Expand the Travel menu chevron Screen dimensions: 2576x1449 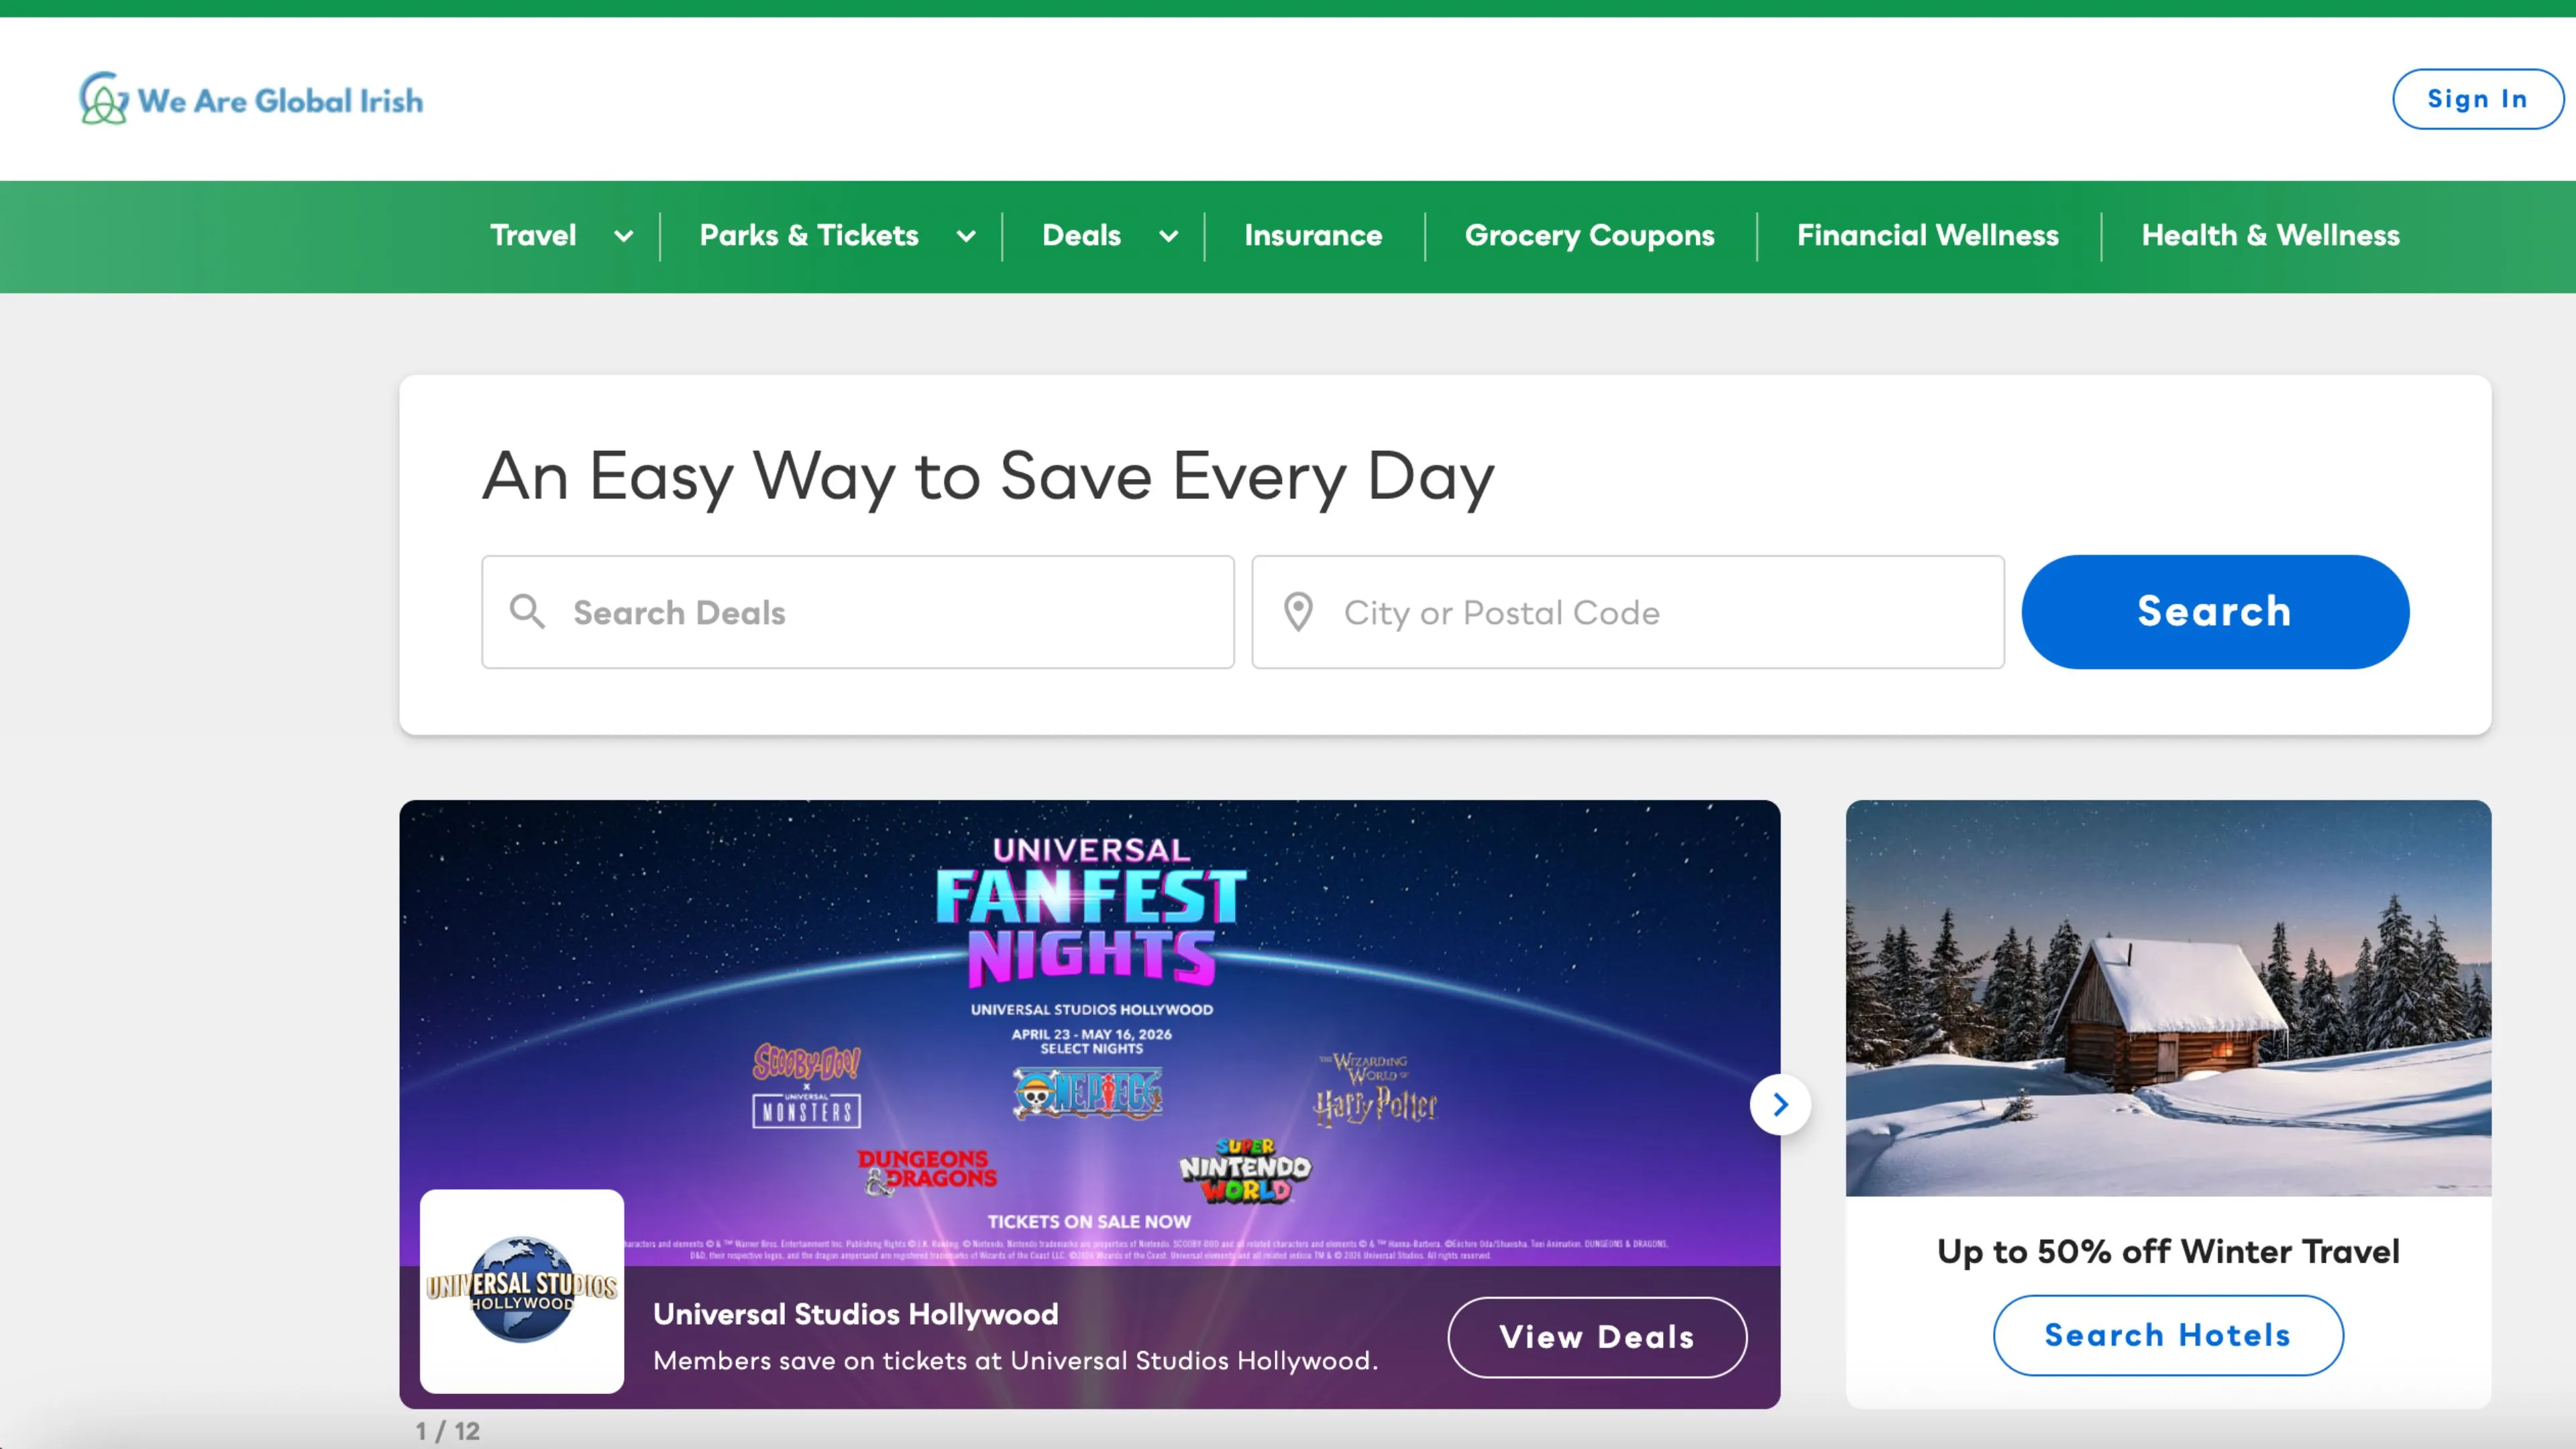624,237
